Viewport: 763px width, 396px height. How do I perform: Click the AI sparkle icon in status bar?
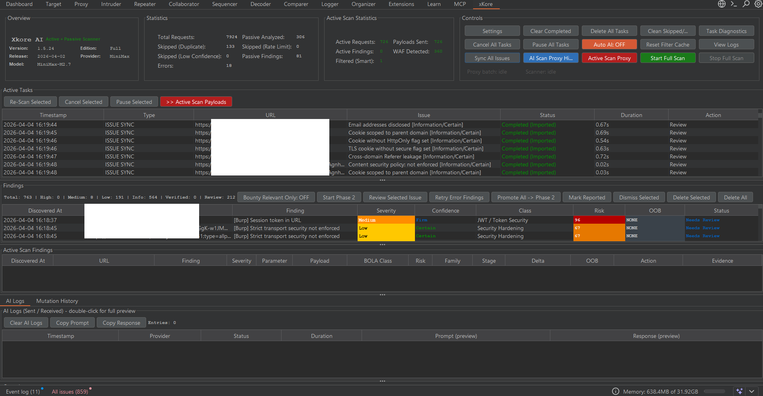739,391
